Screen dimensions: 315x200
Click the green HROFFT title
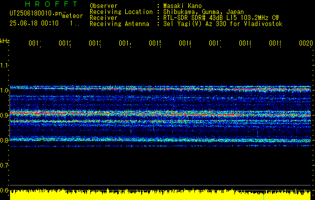[x=52, y=4]
